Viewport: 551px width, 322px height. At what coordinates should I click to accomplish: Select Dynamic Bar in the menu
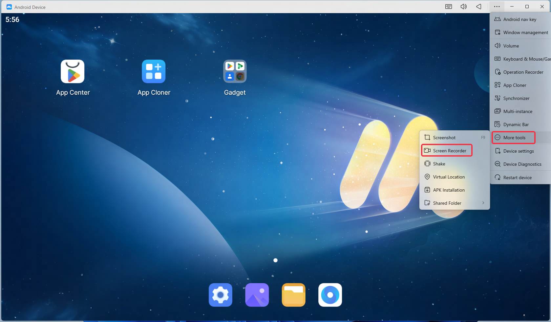pyautogui.click(x=520, y=124)
